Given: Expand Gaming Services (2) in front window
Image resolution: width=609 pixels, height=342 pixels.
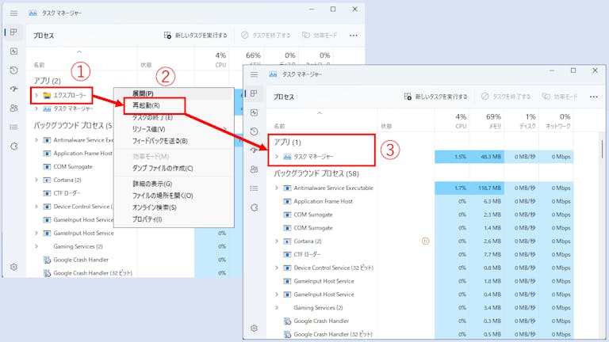Looking at the screenshot, I should pos(277,308).
